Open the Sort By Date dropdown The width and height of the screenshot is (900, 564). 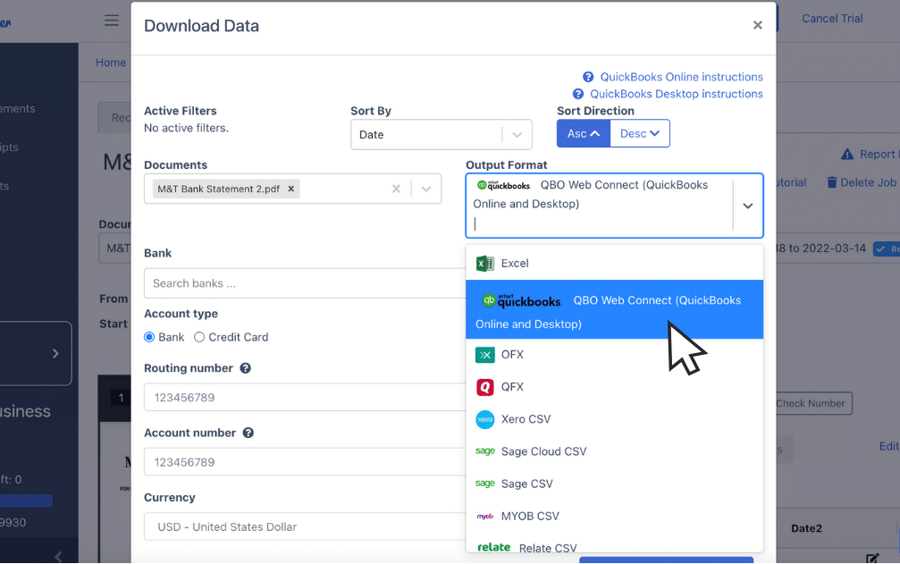point(442,134)
